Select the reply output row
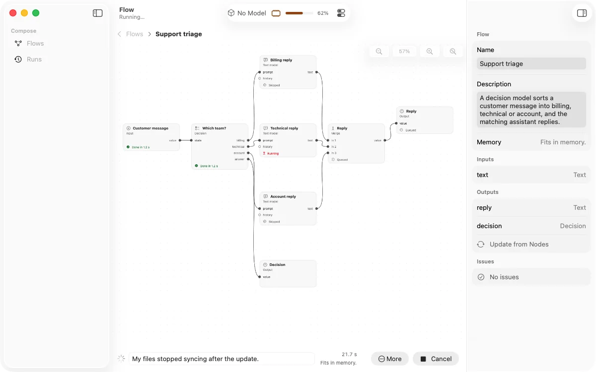The height and width of the screenshot is (372, 596). click(x=531, y=208)
